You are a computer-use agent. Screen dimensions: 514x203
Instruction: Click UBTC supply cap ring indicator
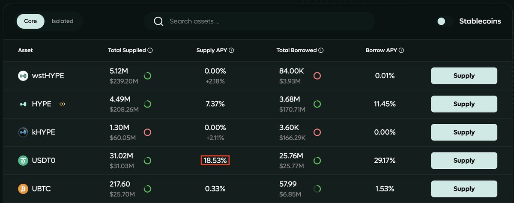pos(147,189)
